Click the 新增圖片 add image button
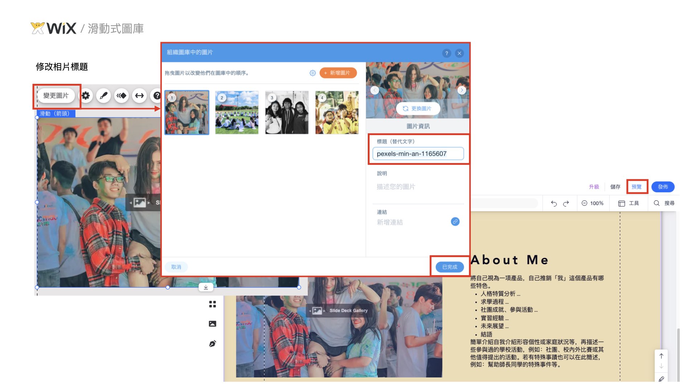This screenshot has height=392, width=697. coord(338,73)
